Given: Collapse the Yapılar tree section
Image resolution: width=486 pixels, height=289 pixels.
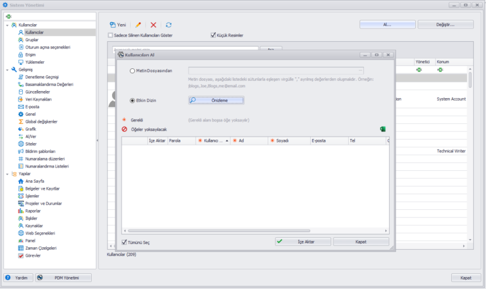Looking at the screenshot, I should coord(6,173).
